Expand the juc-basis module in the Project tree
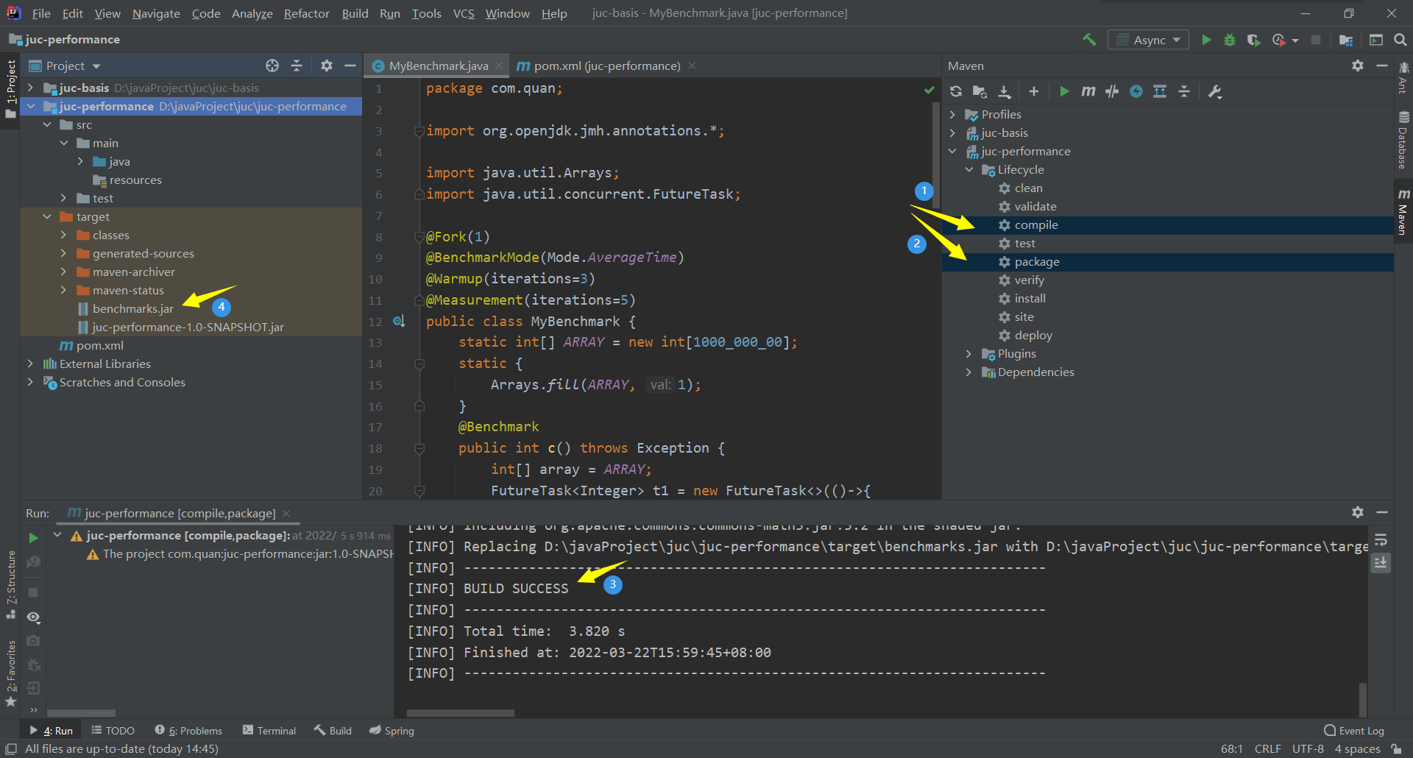Image resolution: width=1413 pixels, height=758 pixels. coord(30,88)
